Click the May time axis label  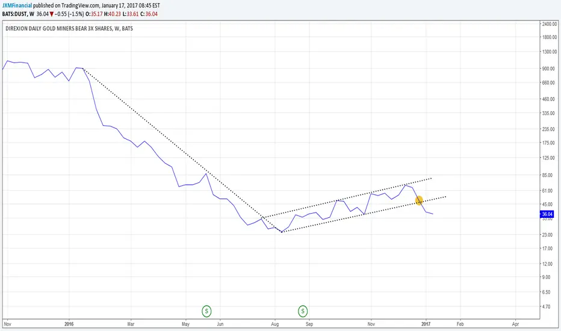185,324
